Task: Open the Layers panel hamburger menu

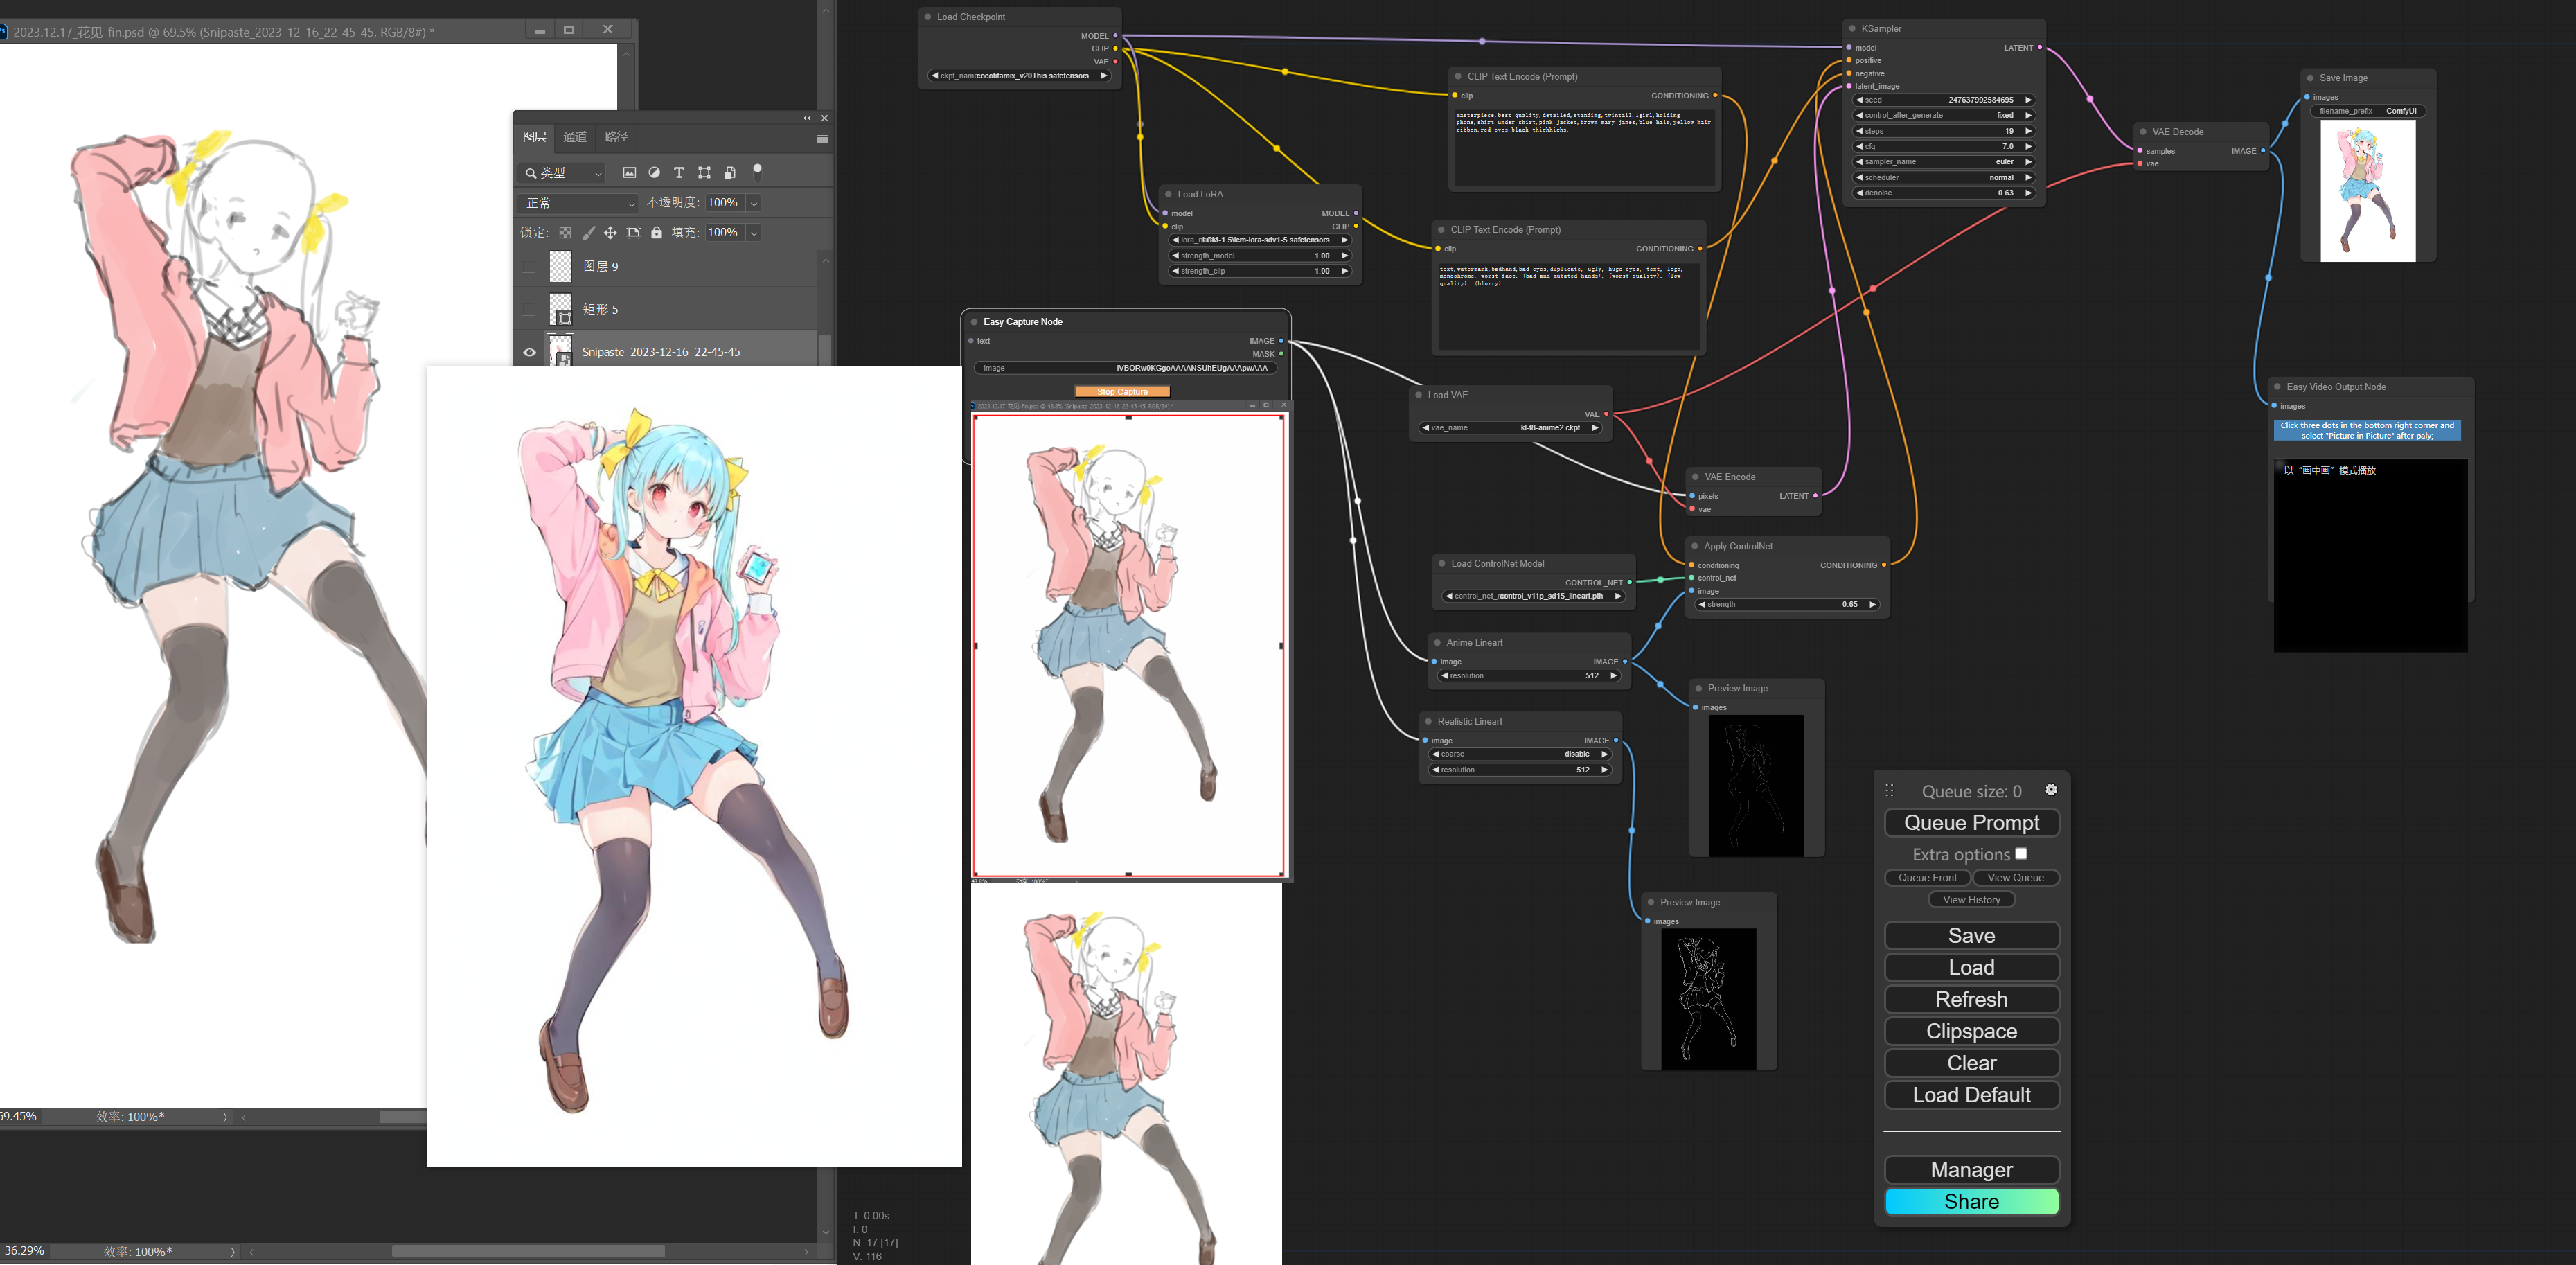Action: point(822,139)
